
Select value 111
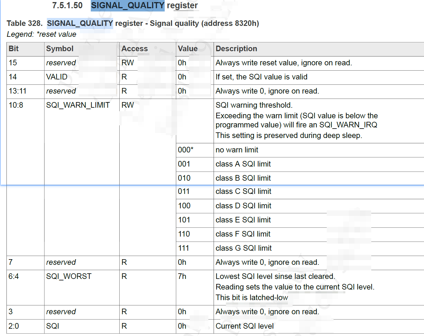coord(184,248)
